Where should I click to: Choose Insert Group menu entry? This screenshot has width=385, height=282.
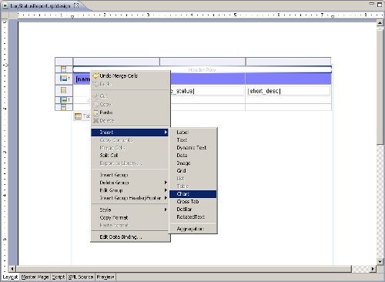[130, 175]
